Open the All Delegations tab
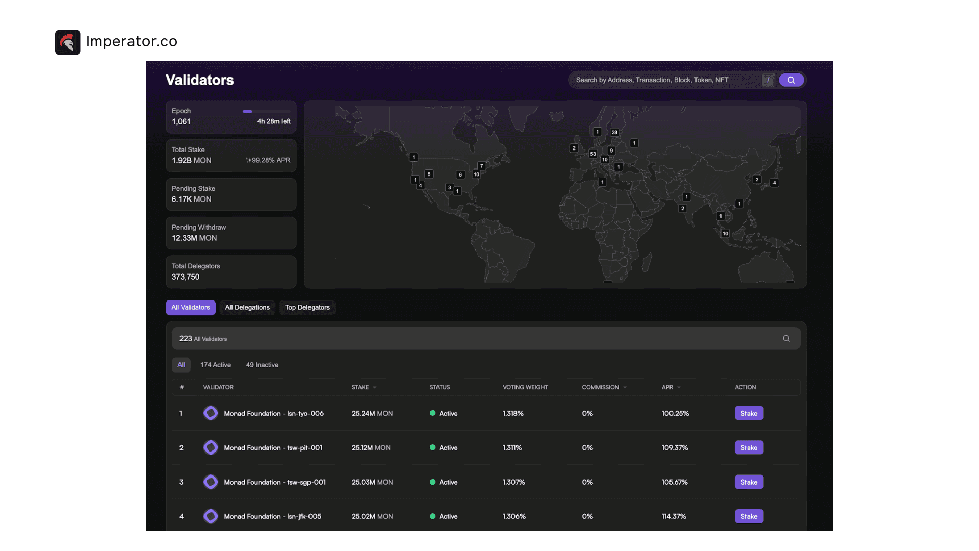 pyautogui.click(x=247, y=308)
